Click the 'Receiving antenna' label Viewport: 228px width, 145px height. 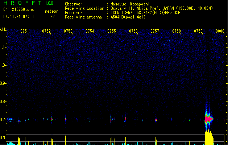point(83,17)
